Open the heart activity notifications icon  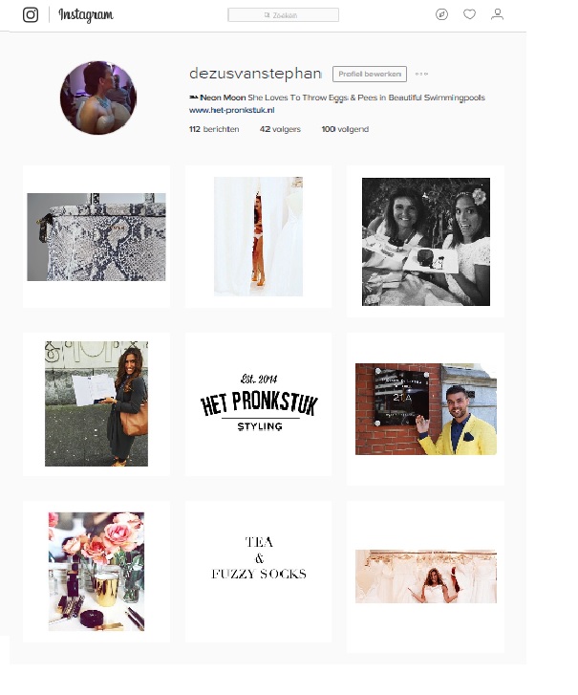469,14
